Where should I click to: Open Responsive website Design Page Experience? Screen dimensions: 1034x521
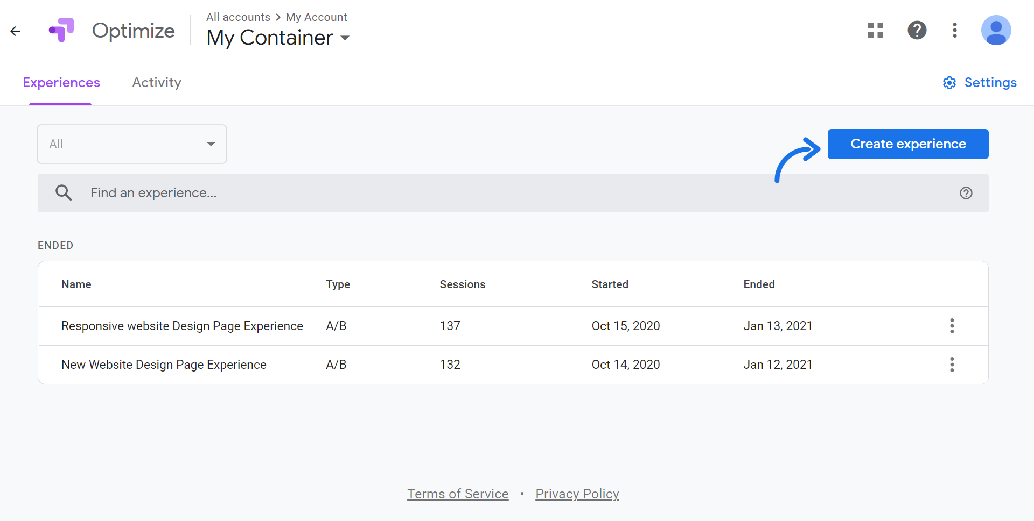(x=182, y=326)
